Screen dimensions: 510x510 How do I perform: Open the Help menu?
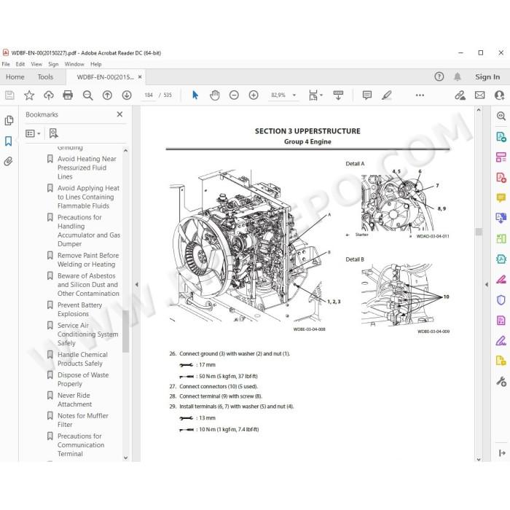95,64
